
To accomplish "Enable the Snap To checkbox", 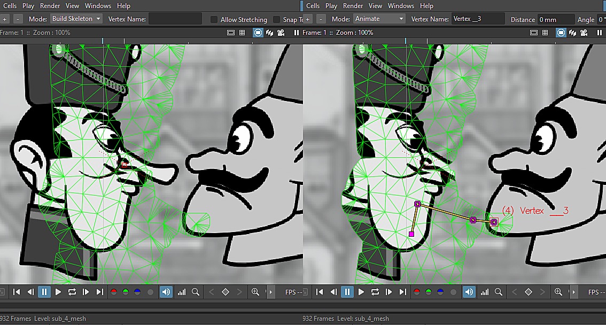I will point(276,19).
